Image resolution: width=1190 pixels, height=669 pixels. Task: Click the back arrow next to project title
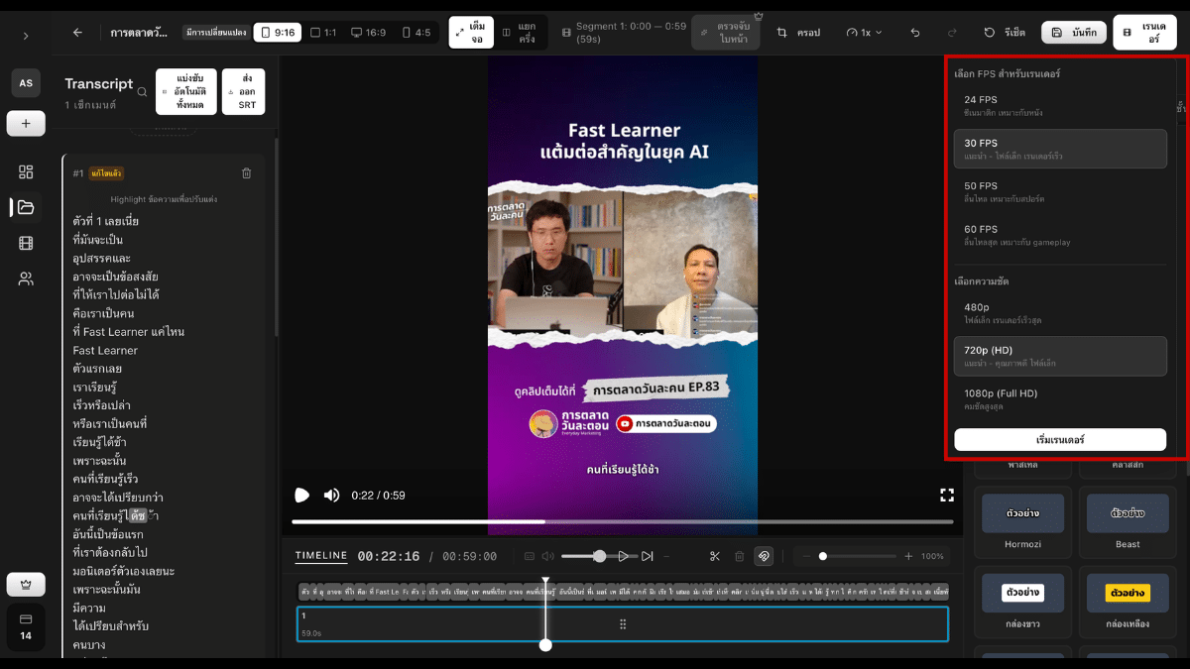(77, 33)
